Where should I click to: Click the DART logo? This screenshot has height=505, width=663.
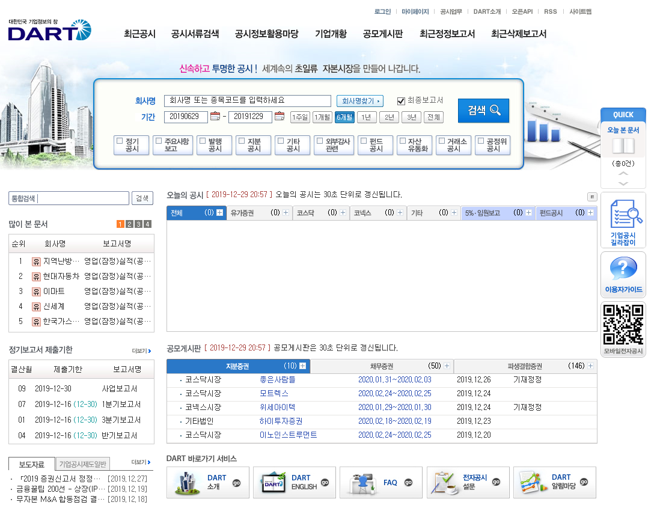[x=49, y=30]
